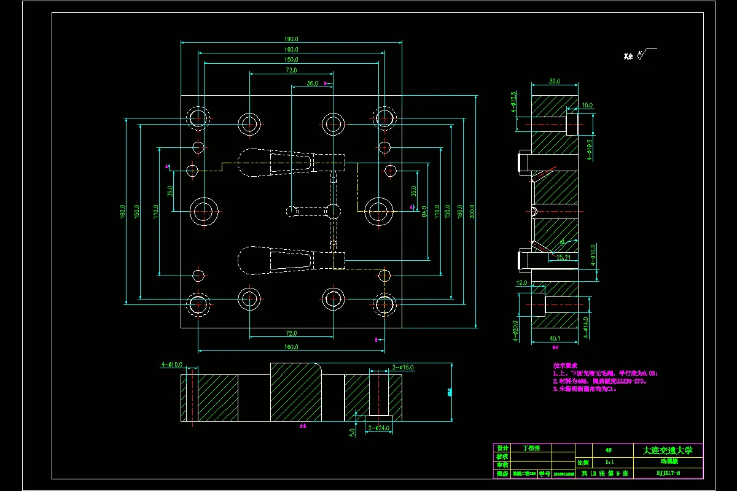
Task: Click the scale value 1:1
Action: (609, 461)
